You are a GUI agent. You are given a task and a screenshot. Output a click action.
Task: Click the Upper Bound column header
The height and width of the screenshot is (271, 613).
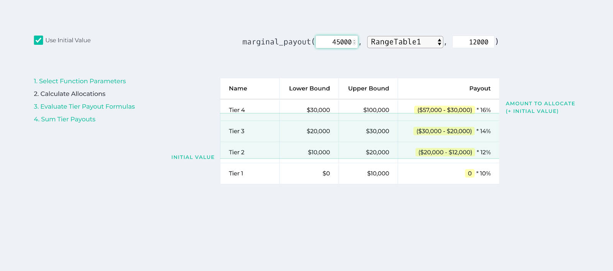368,88
